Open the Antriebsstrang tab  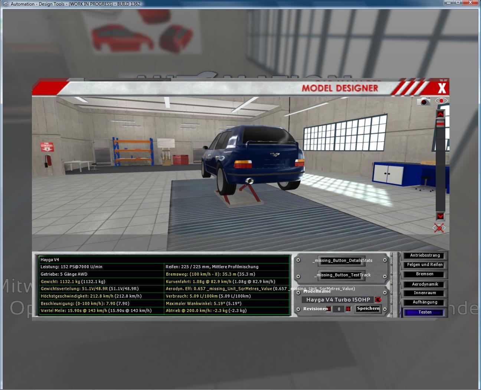point(425,256)
